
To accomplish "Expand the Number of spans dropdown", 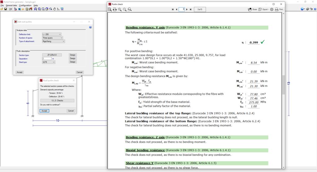I will pos(52,37).
